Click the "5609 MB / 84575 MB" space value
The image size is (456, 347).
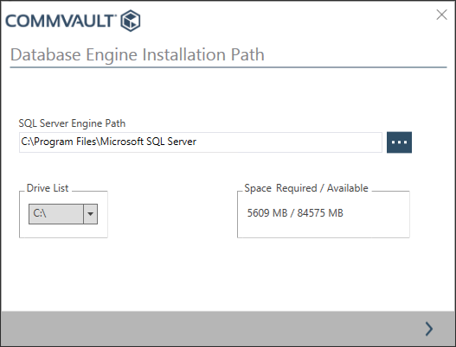(x=295, y=213)
